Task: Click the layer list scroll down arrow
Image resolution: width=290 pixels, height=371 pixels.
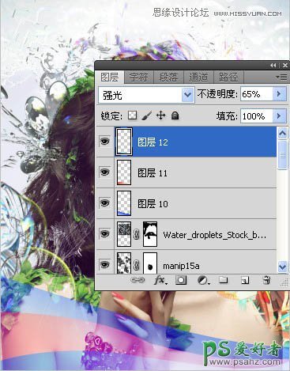Action: pyautogui.click(x=282, y=267)
